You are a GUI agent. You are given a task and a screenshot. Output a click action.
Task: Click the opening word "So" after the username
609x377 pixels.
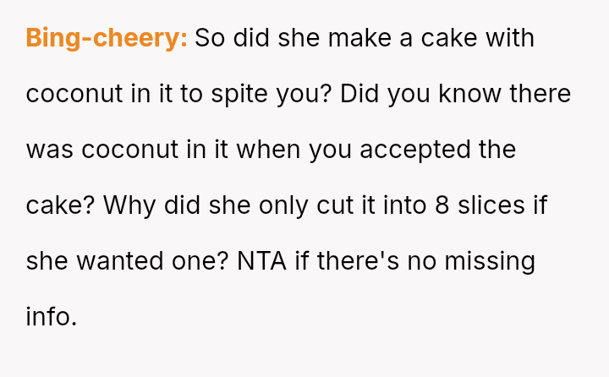point(209,38)
